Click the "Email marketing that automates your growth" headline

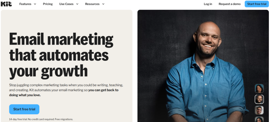click(x=61, y=55)
